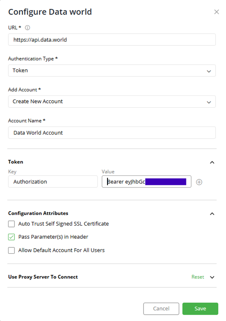Check Allow Default Account For All Users
The height and width of the screenshot is (321, 226).
coord(11,251)
